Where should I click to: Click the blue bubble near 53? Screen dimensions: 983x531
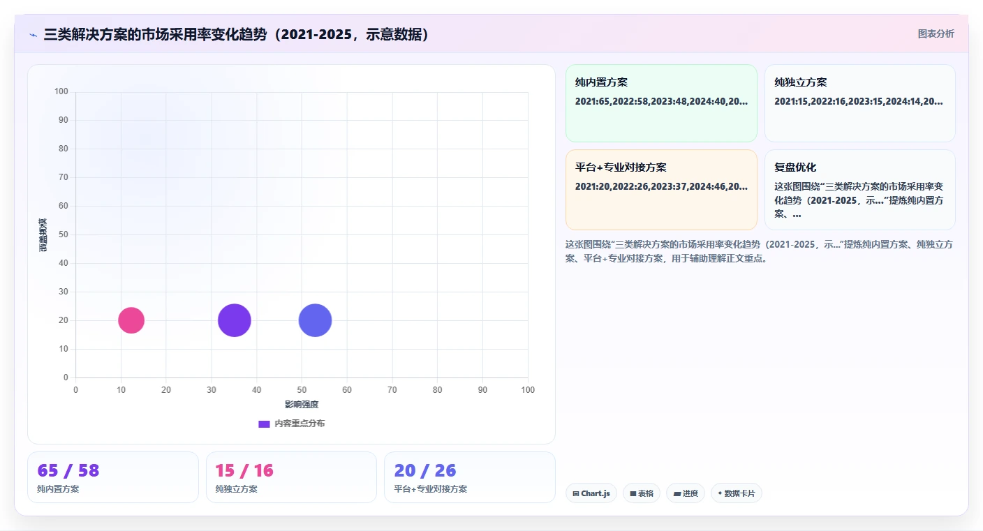(x=316, y=320)
